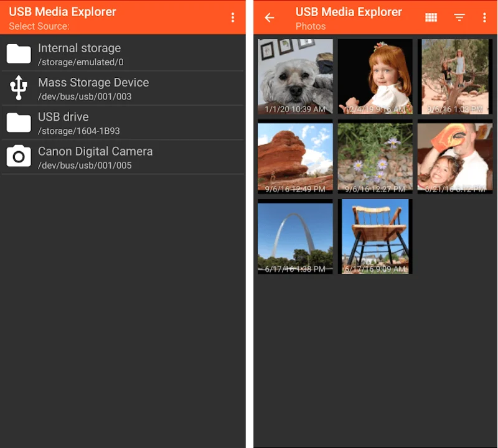Click the camera icon for Canon Digital Camera
Image resolution: width=498 pixels, height=448 pixels.
coord(19,156)
